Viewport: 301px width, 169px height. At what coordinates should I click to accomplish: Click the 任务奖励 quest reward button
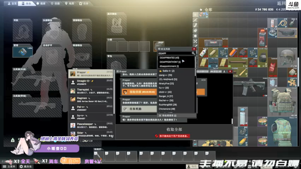pos(139,109)
